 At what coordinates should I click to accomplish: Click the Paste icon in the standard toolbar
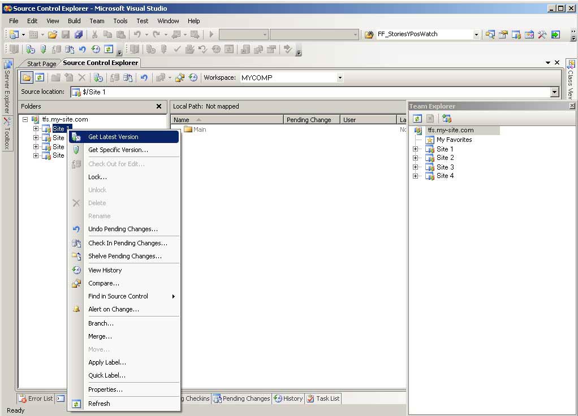tap(120, 34)
